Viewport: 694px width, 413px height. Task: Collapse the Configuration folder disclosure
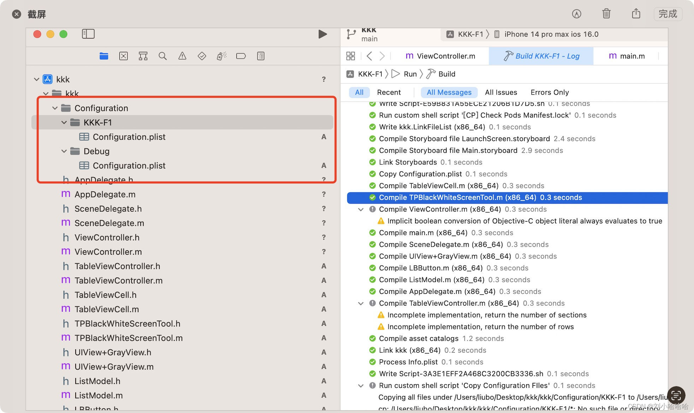55,108
